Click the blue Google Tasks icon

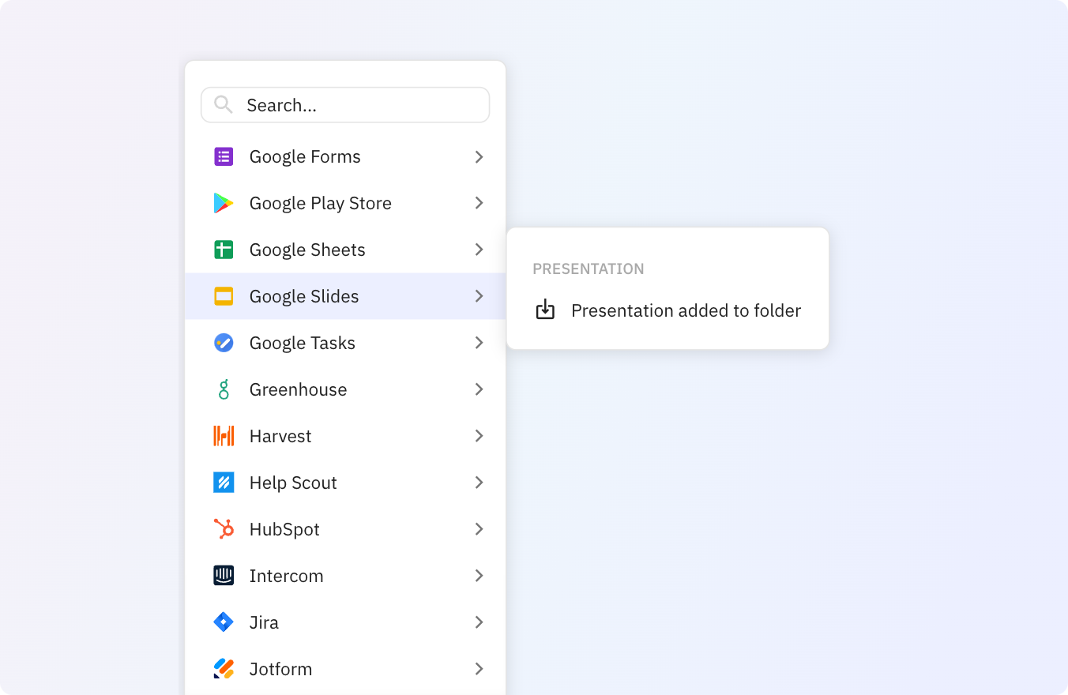(x=224, y=343)
